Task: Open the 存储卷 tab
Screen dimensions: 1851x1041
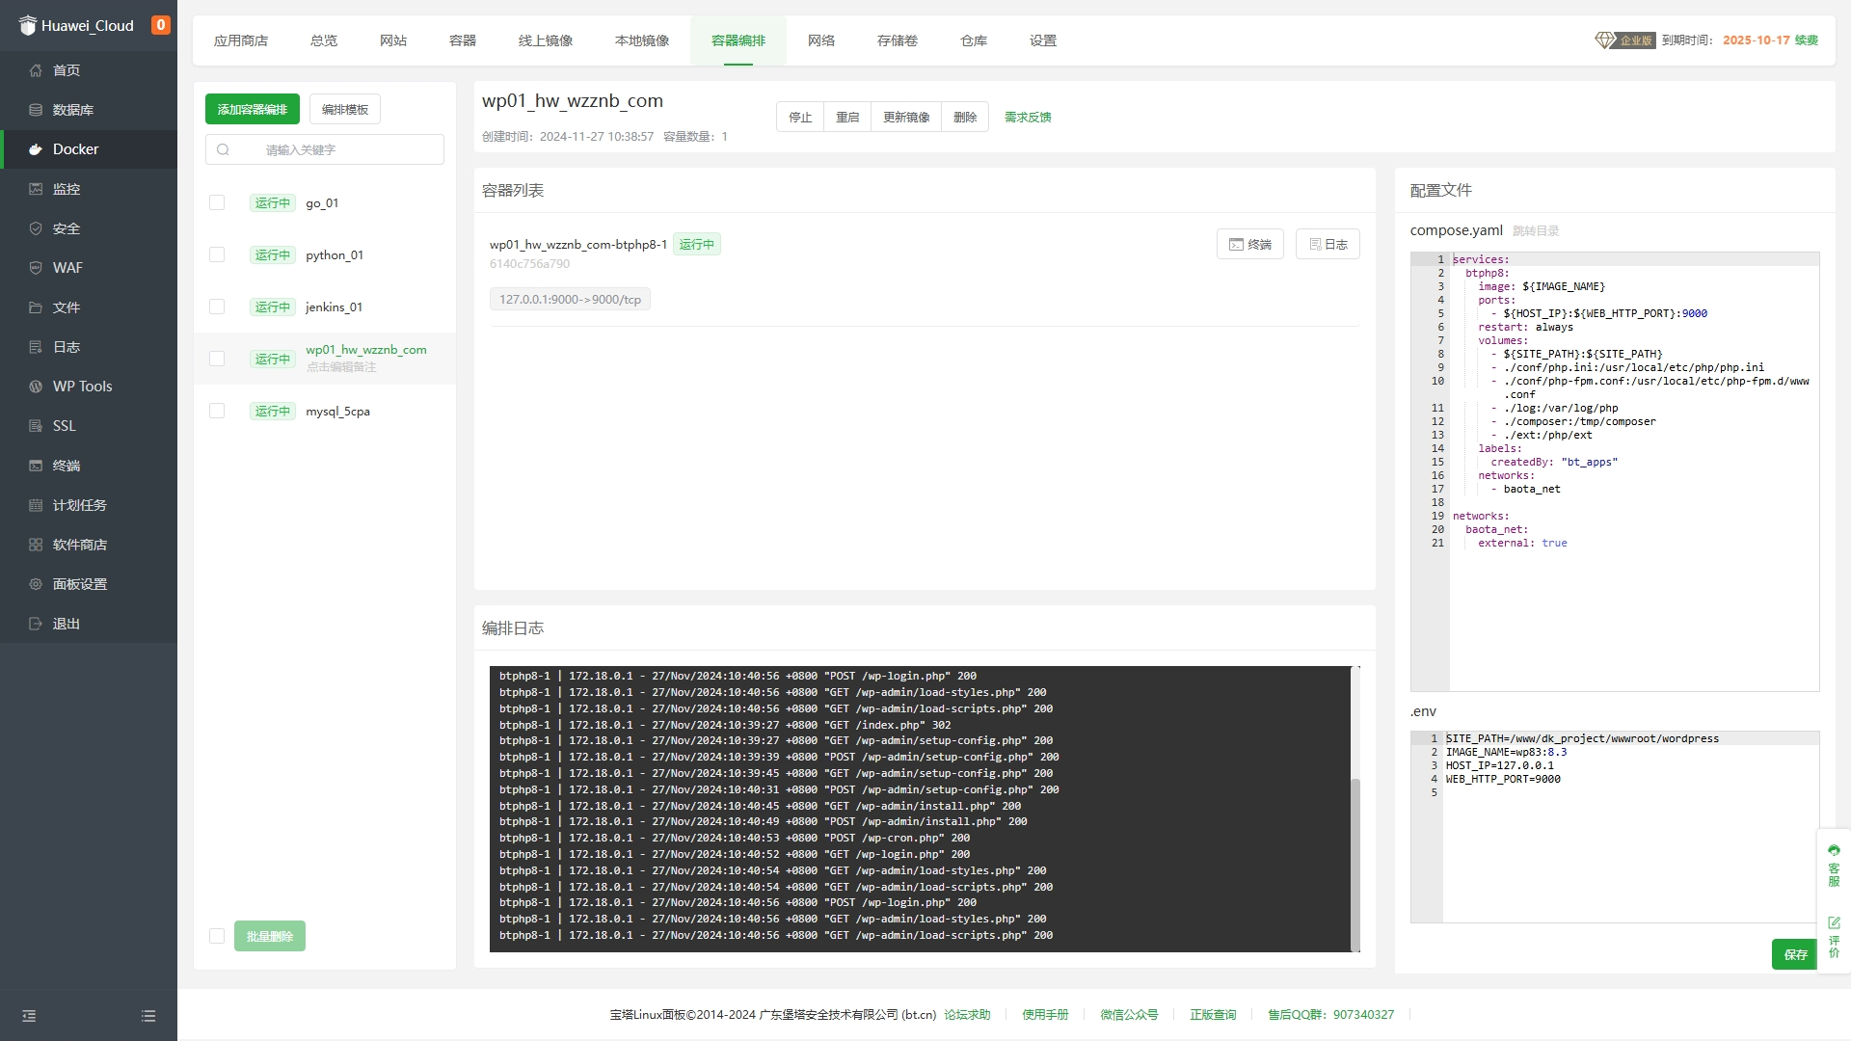Action: tap(898, 40)
